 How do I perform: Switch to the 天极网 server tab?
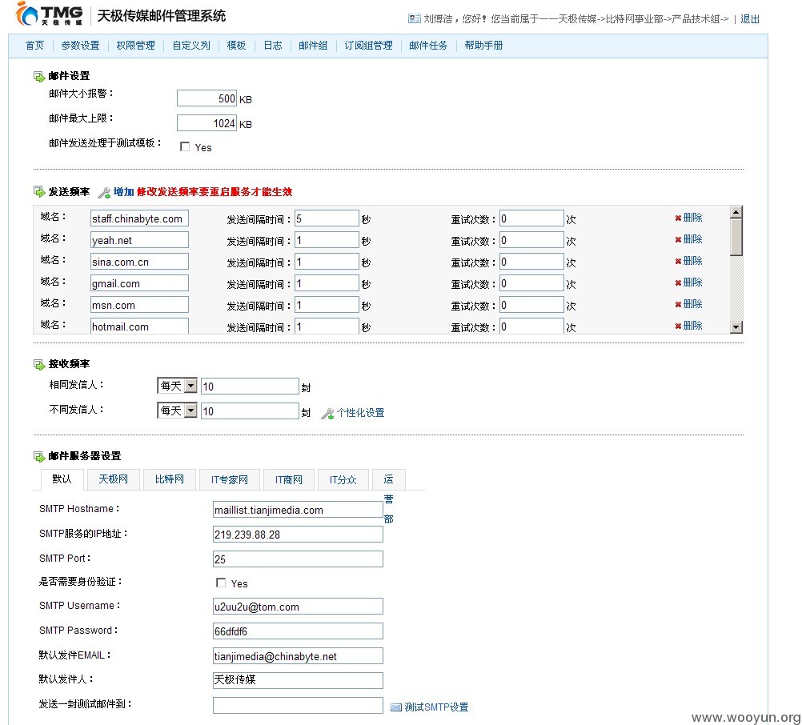click(113, 479)
